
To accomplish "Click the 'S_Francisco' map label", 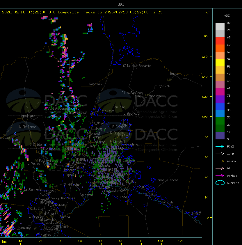I will pos(104,110).
